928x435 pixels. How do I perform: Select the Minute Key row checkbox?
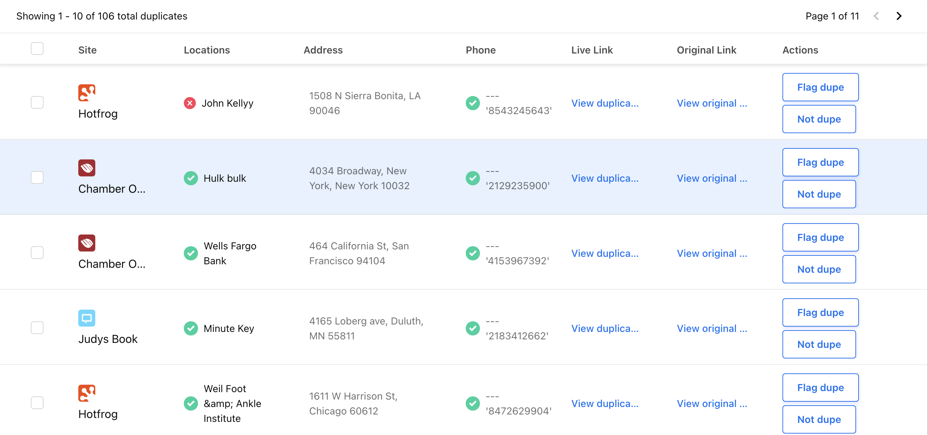pos(37,328)
